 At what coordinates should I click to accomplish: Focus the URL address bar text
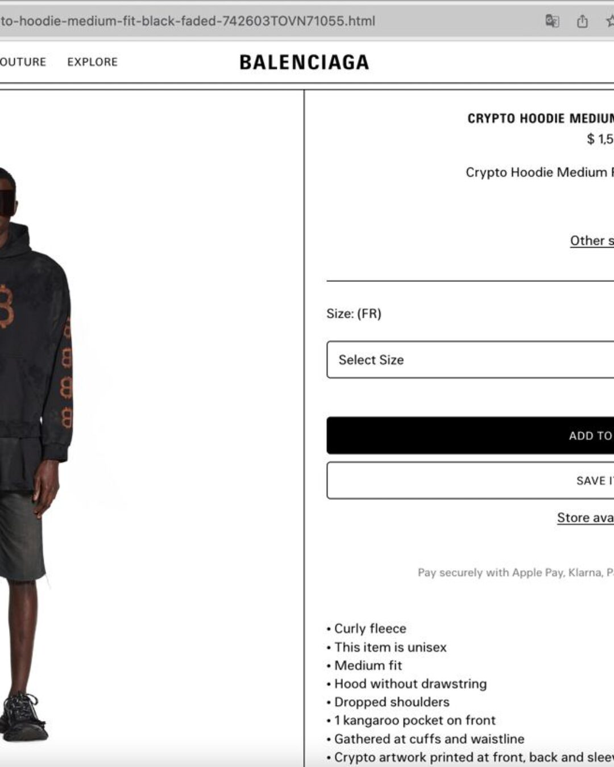tap(188, 22)
